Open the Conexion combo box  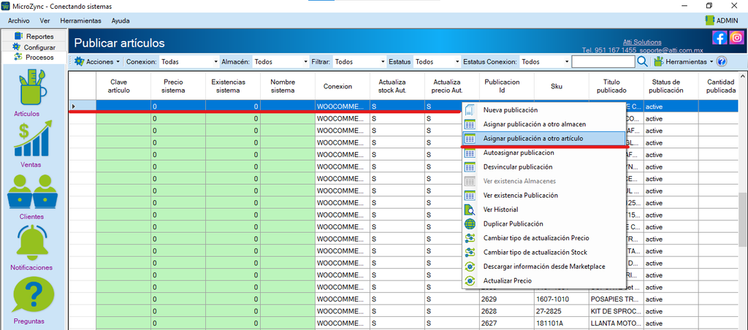click(188, 61)
